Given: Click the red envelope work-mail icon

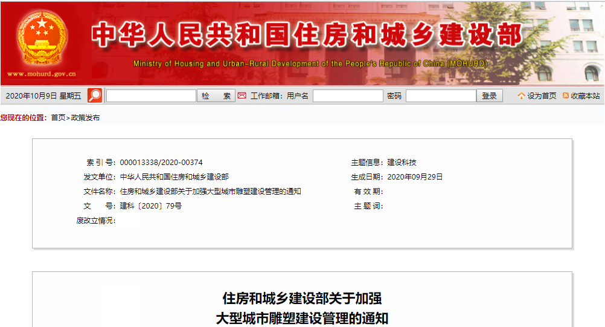Looking at the screenshot, I should (x=242, y=96).
